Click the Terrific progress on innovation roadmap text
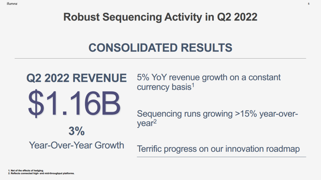321x180 pixels. coord(218,149)
